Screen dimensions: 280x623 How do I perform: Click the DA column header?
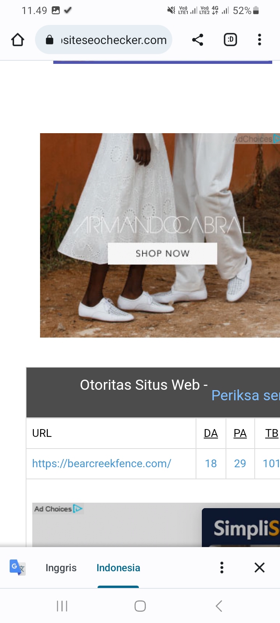click(x=211, y=433)
